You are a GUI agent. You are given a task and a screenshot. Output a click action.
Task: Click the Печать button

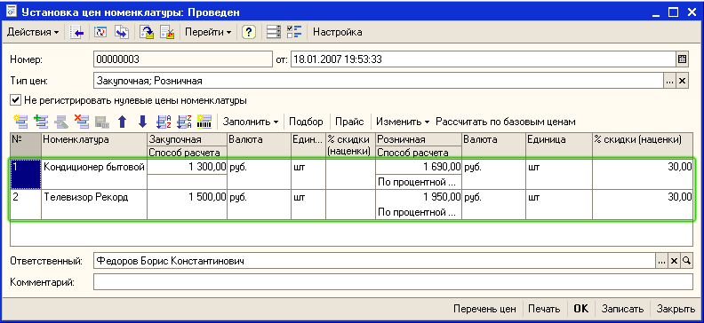544,309
